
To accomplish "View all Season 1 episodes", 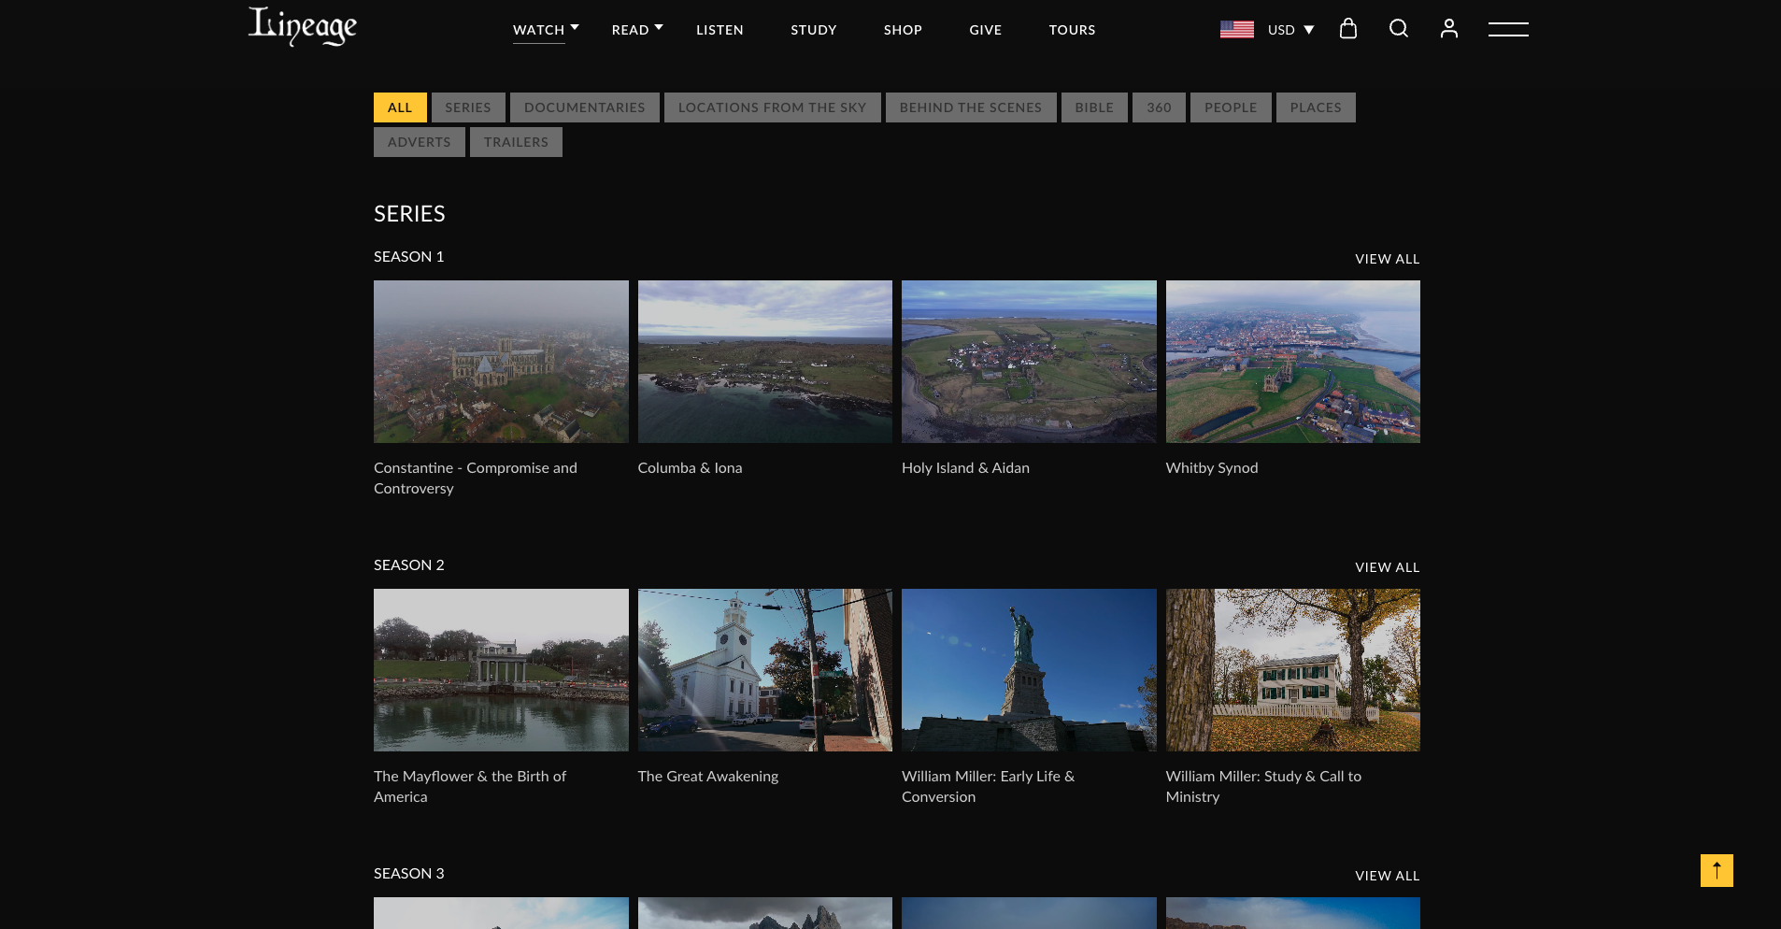I will (x=1387, y=259).
